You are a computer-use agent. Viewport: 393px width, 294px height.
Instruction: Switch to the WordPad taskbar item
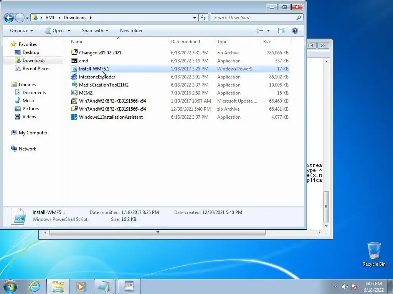(x=129, y=286)
